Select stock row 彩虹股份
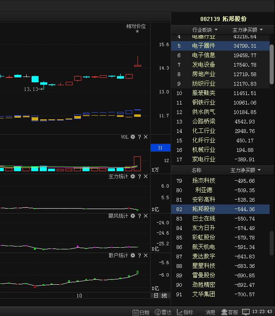Screen dimensions: 275x316 (x=220, y=237)
